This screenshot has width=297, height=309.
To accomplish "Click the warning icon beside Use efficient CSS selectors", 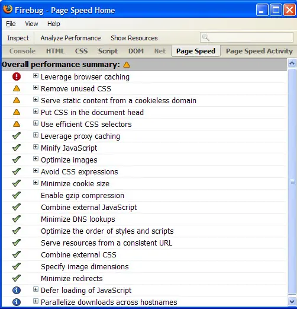I will coord(17,124).
